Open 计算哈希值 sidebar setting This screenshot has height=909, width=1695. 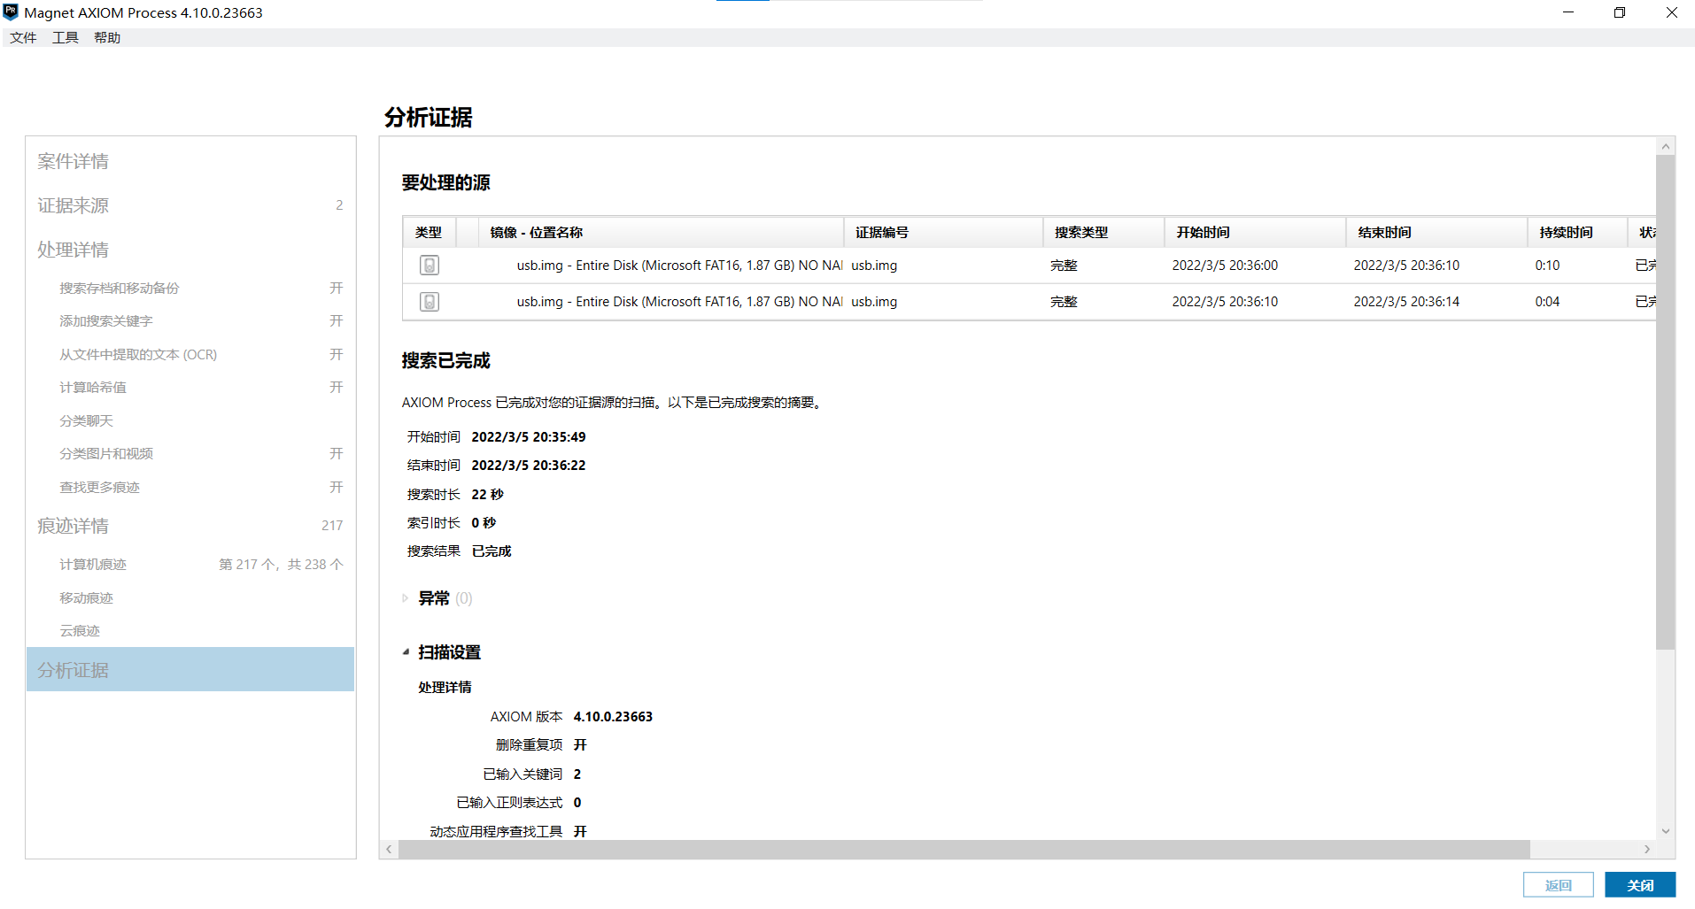tap(93, 388)
